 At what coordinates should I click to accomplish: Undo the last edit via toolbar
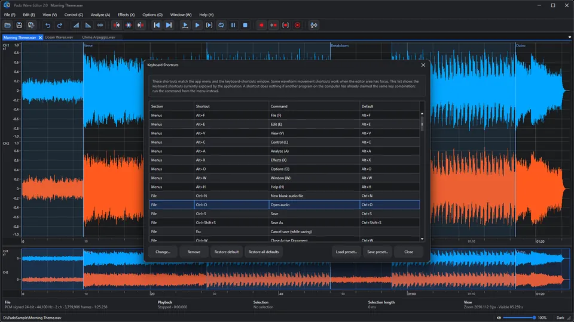[x=48, y=25]
